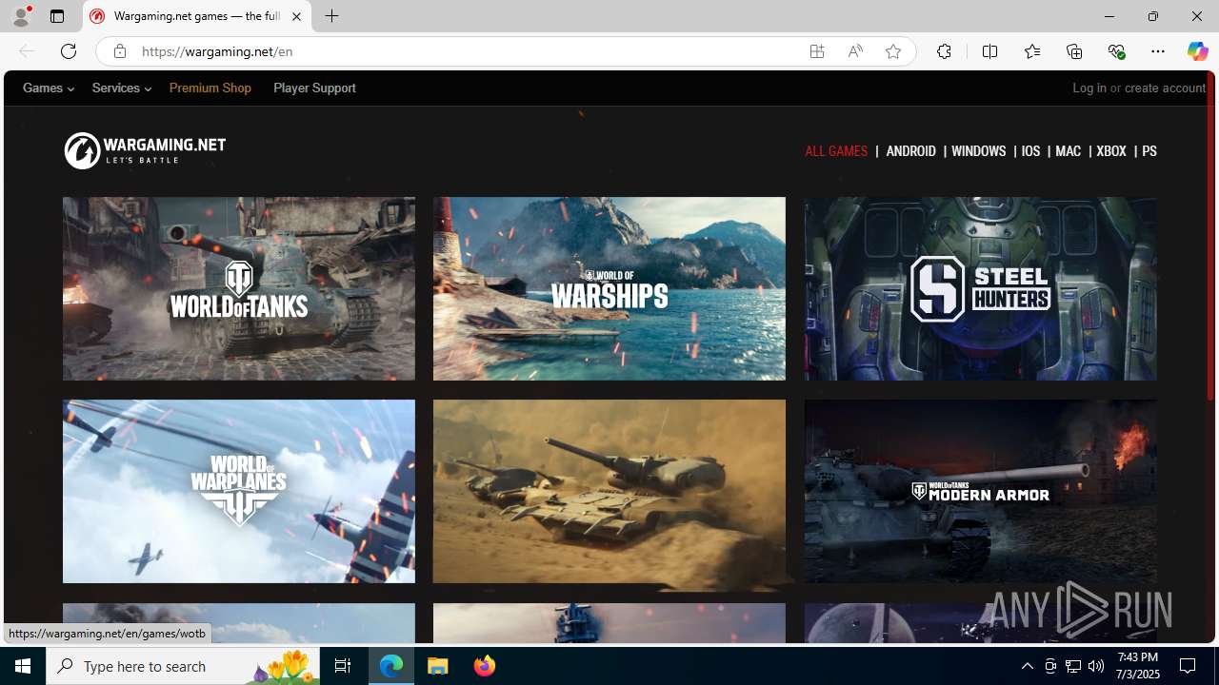The image size is (1219, 685).
Task: Open Windows Start menu
Action: click(x=23, y=666)
